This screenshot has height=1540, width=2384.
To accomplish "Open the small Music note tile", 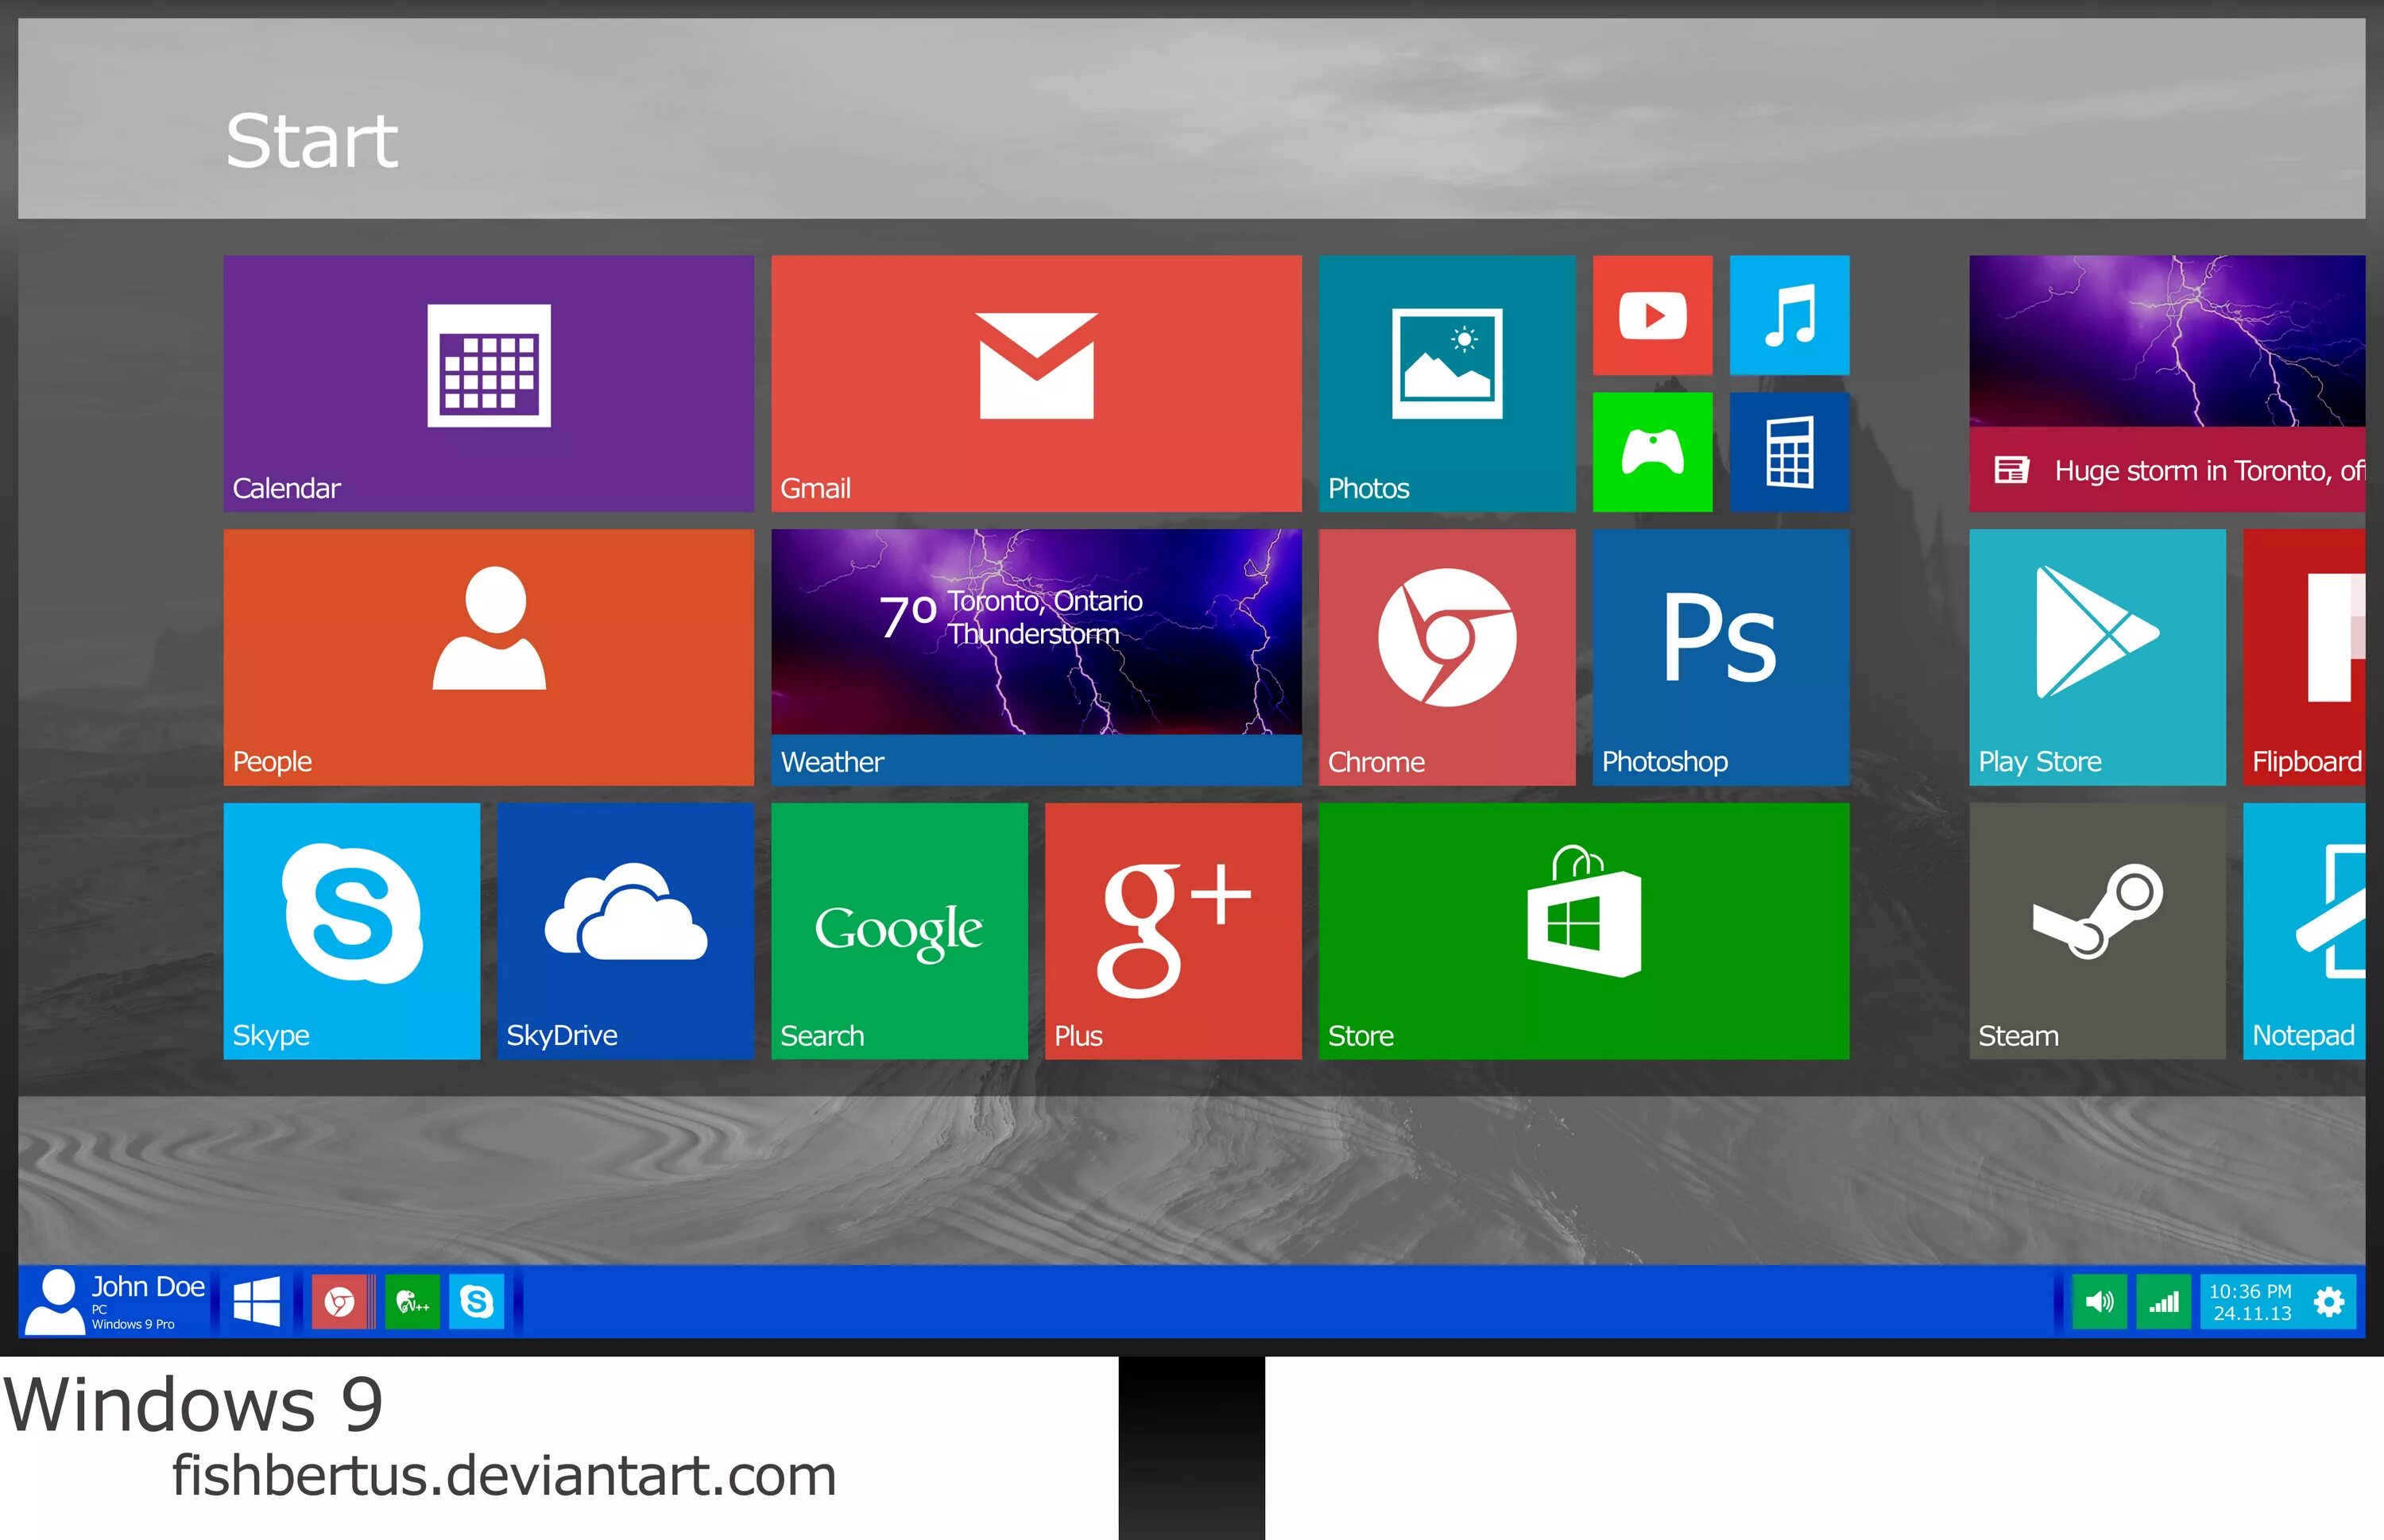I will [x=1789, y=315].
